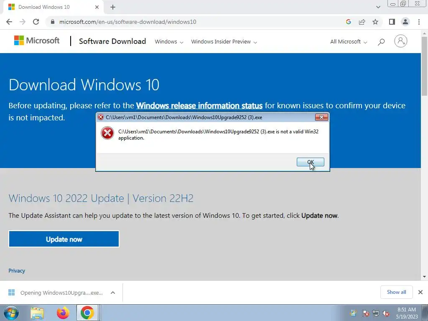
Task: Open the Chrome profile avatar
Action: point(405,22)
